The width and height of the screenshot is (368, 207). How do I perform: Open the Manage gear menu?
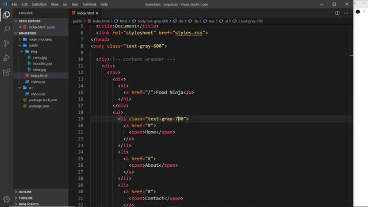(6, 199)
